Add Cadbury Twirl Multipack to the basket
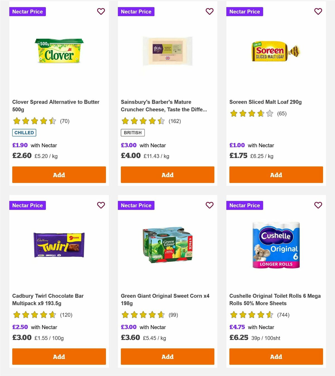Viewport: 335px width, 376px height. point(59,357)
